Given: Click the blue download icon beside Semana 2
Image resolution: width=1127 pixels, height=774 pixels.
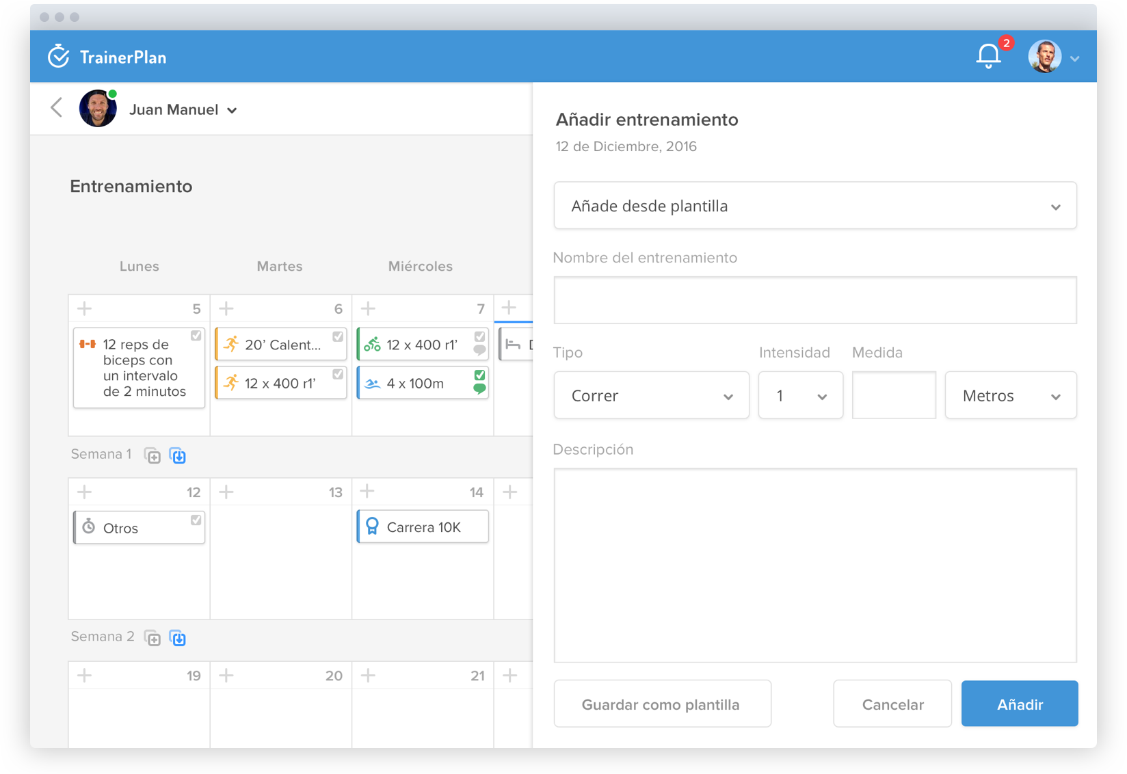Looking at the screenshot, I should tap(178, 637).
